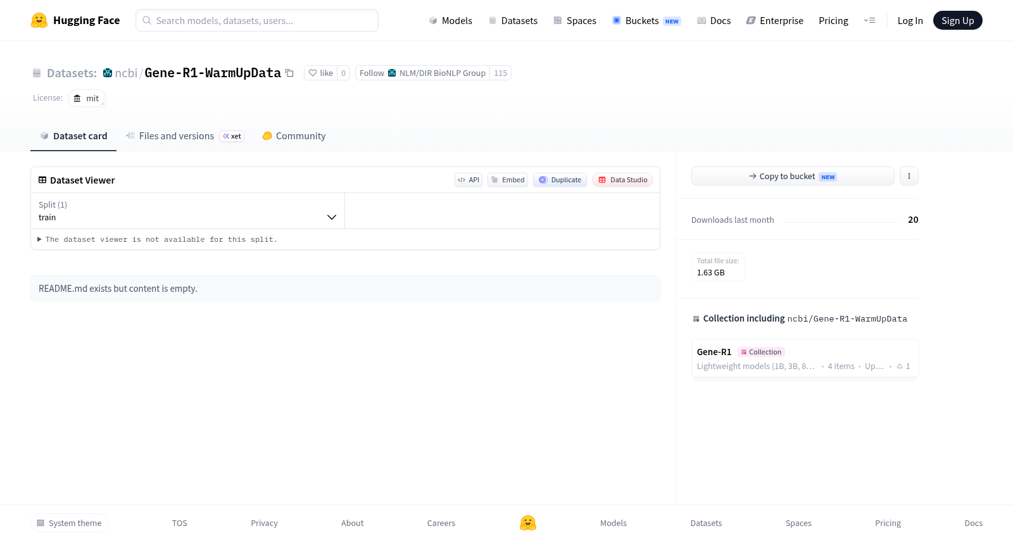Open the navigation overflow menu icon

pyautogui.click(x=869, y=20)
